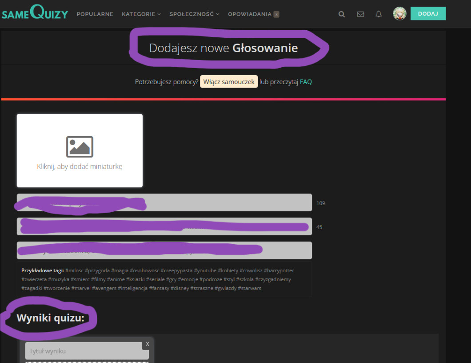The height and width of the screenshot is (363, 471).
Task: Show notifications with the bell icon
Action: coord(379,14)
